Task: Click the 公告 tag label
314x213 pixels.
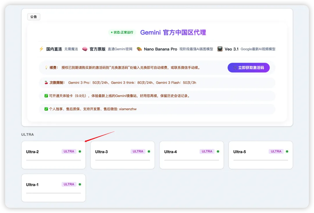Action: pyautogui.click(x=34, y=17)
